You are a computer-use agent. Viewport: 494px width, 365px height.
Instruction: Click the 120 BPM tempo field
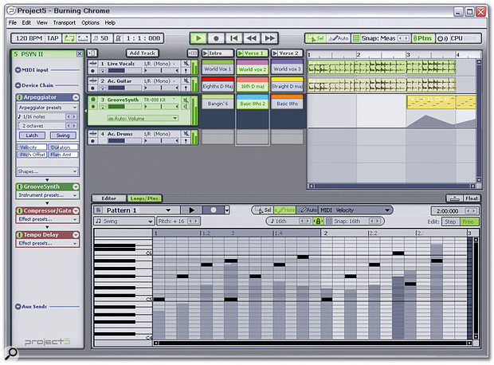click(x=29, y=38)
